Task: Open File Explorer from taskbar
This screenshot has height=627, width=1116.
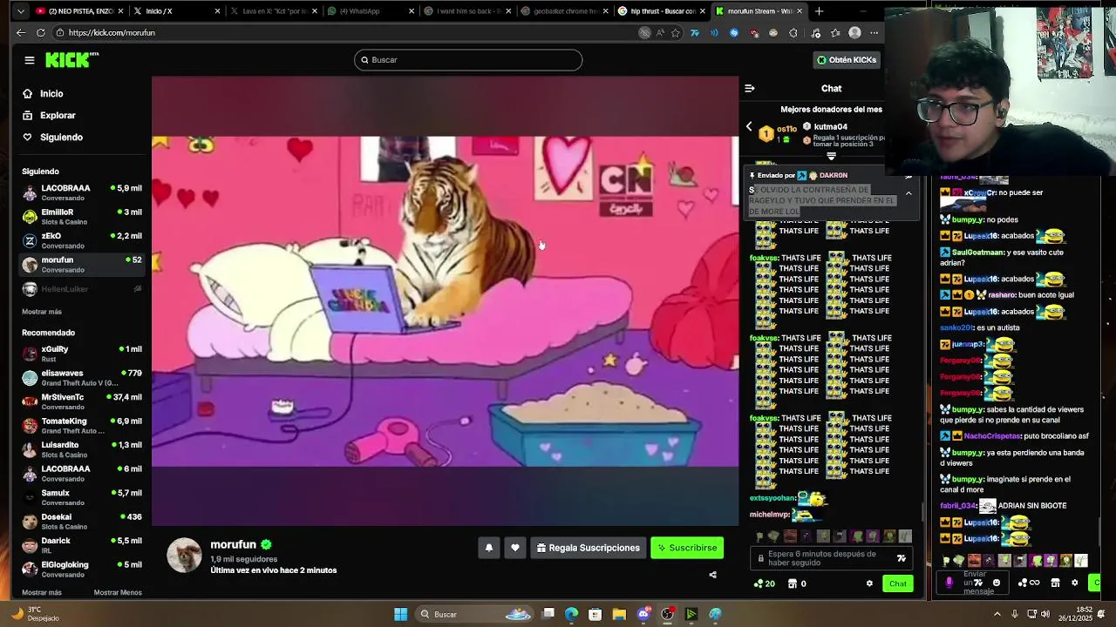Action: tap(619, 614)
